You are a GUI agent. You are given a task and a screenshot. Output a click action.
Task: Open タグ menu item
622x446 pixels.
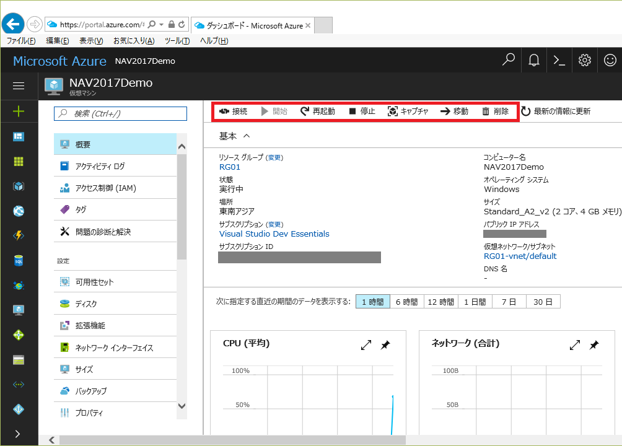115,209
